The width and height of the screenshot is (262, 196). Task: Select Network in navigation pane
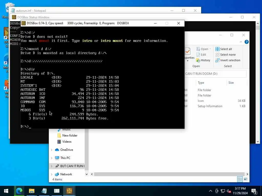pos(66,174)
